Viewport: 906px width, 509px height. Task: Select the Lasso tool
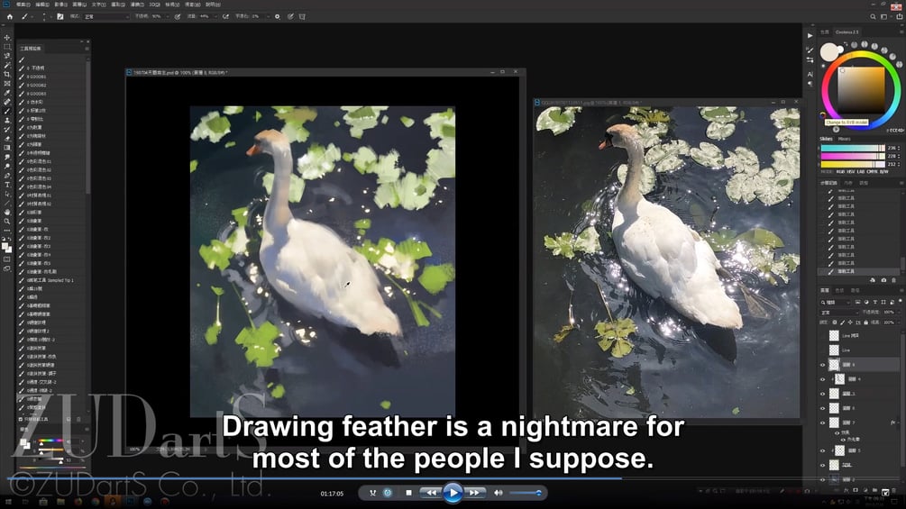[7, 56]
